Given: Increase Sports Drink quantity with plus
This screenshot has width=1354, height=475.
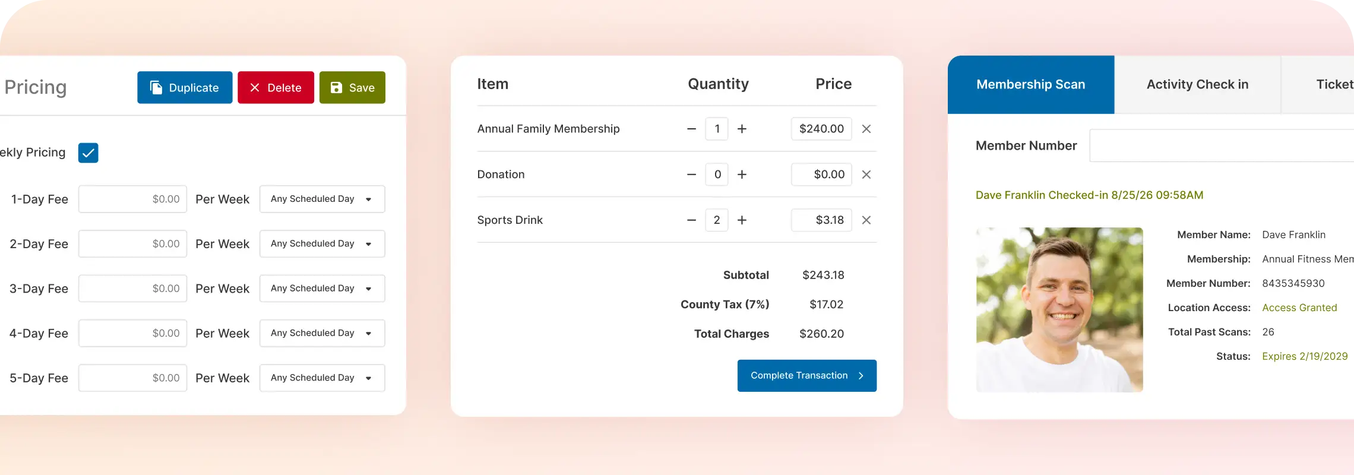Looking at the screenshot, I should (742, 220).
